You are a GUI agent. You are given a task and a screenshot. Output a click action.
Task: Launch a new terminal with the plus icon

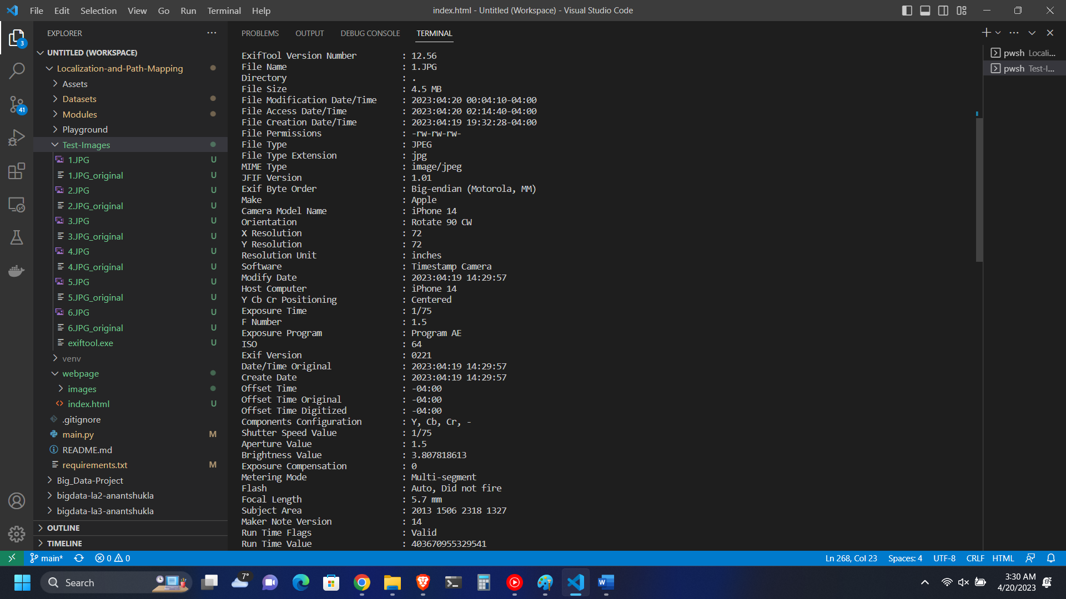point(986,33)
